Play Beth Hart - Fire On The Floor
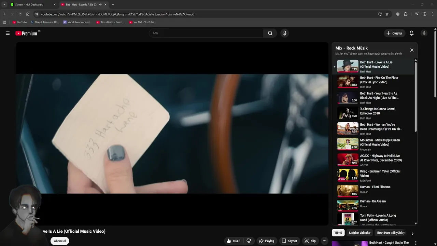 [374, 82]
